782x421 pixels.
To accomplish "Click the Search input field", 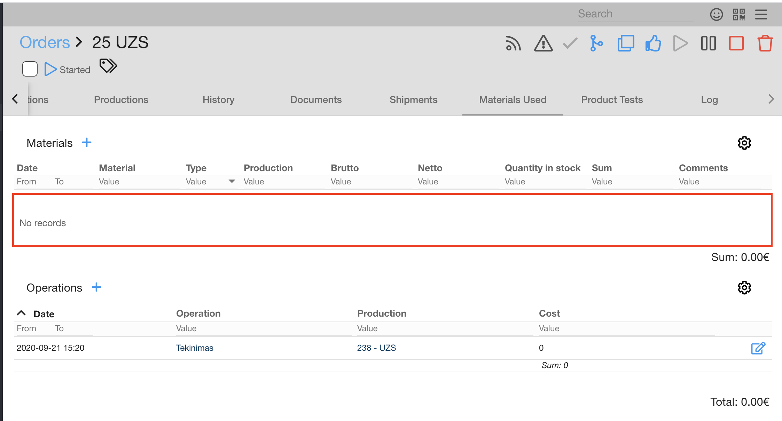I will pos(635,14).
